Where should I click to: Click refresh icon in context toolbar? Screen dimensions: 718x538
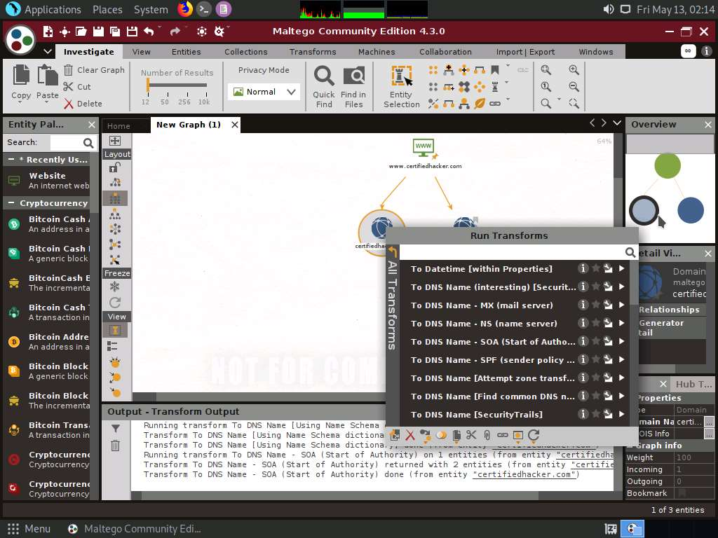click(534, 435)
